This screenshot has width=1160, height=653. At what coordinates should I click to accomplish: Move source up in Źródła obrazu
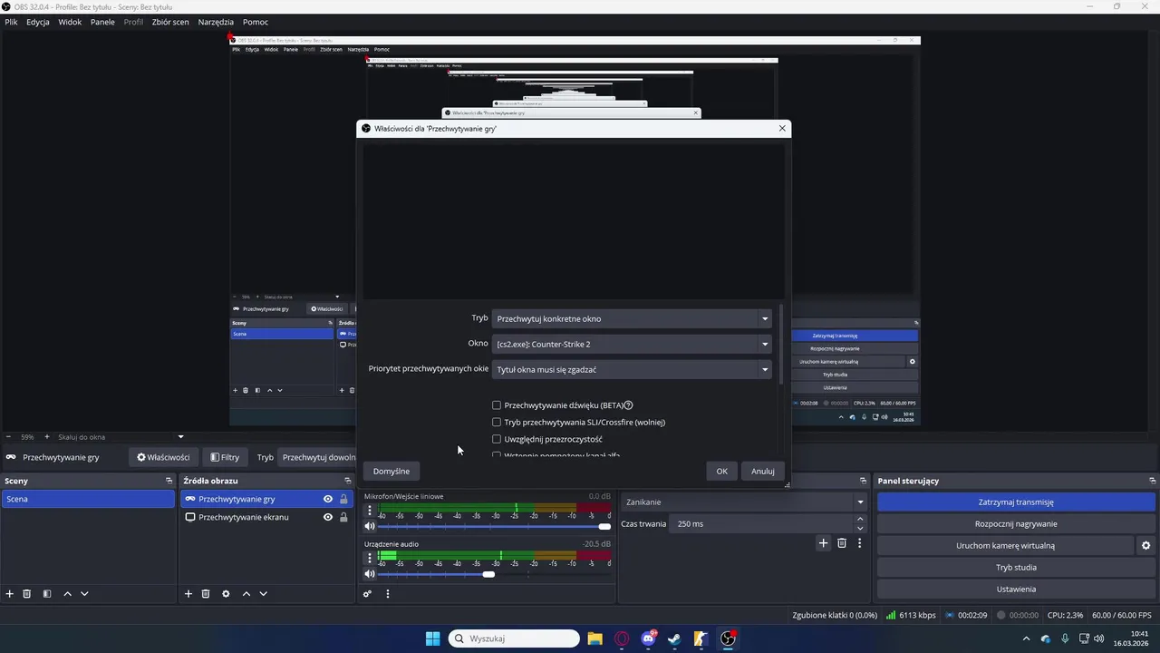tap(246, 594)
